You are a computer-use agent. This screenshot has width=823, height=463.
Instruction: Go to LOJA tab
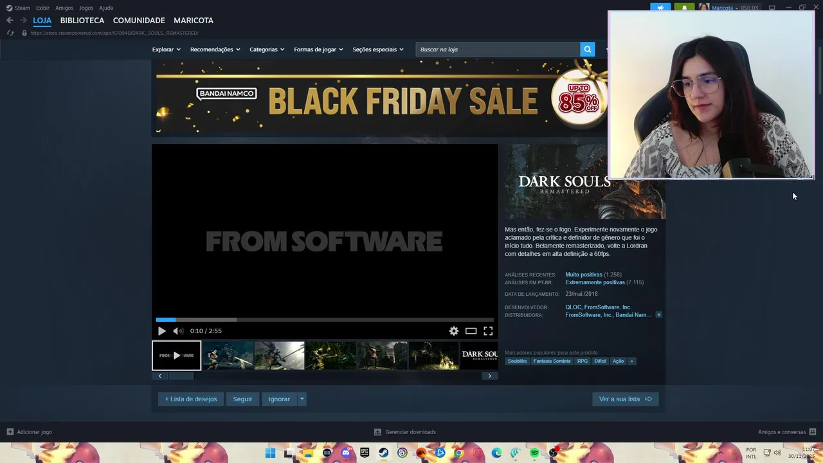[x=42, y=21]
